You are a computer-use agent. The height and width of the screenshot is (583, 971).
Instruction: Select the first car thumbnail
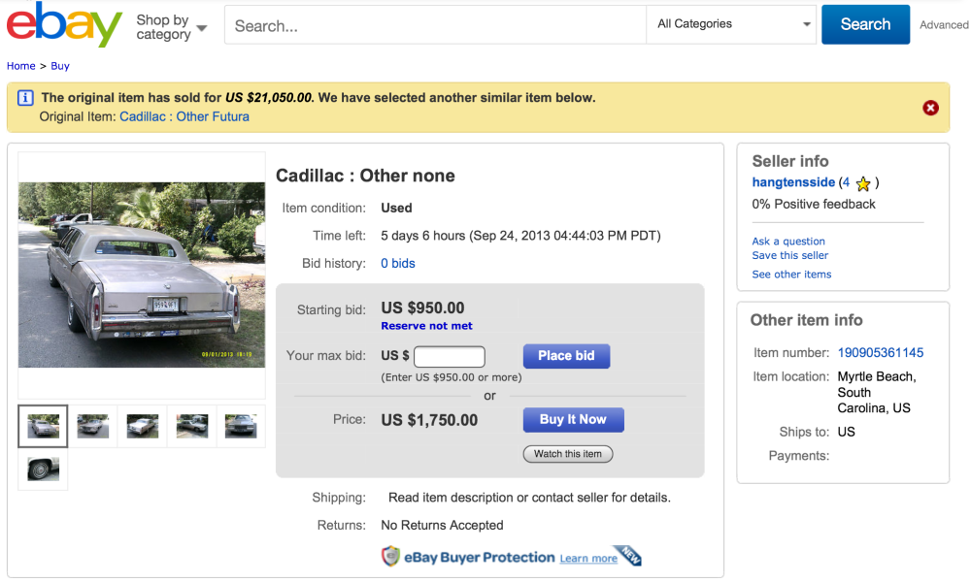(x=43, y=426)
